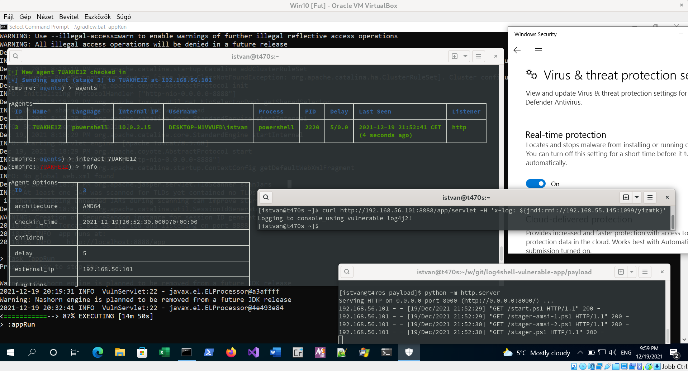The image size is (688, 371).
Task: Click search icon in the curl terminal
Action: tap(266, 197)
